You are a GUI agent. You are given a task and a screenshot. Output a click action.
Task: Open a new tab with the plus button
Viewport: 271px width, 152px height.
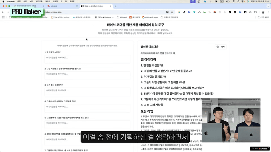tap(116, 6)
